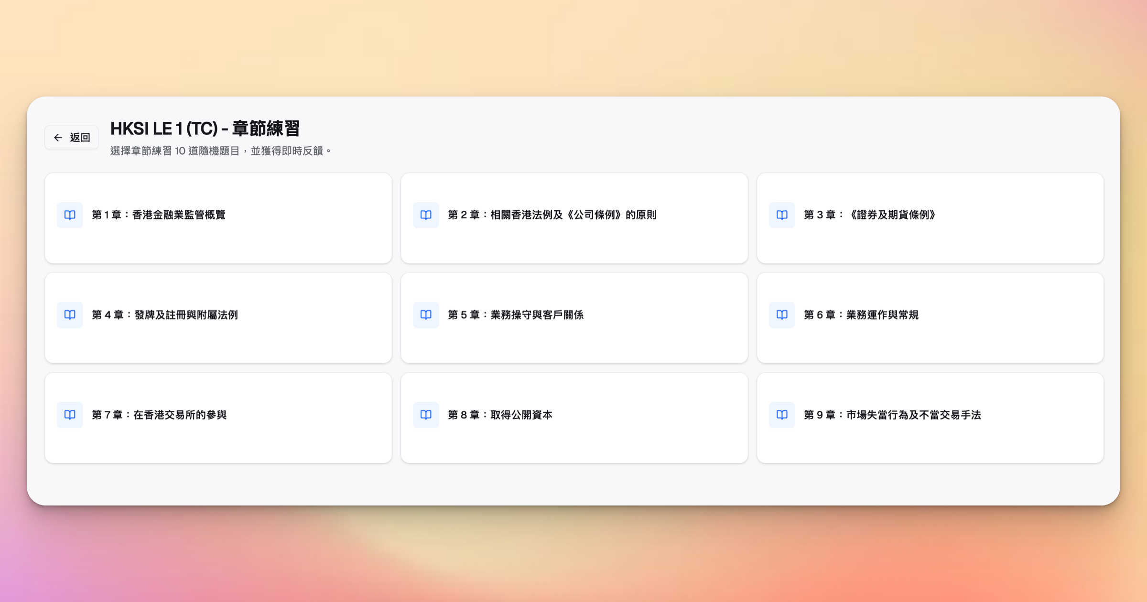Start 第 5 章：業務操守與客戶關係 practice
Image resolution: width=1147 pixels, height=602 pixels.
(x=574, y=318)
